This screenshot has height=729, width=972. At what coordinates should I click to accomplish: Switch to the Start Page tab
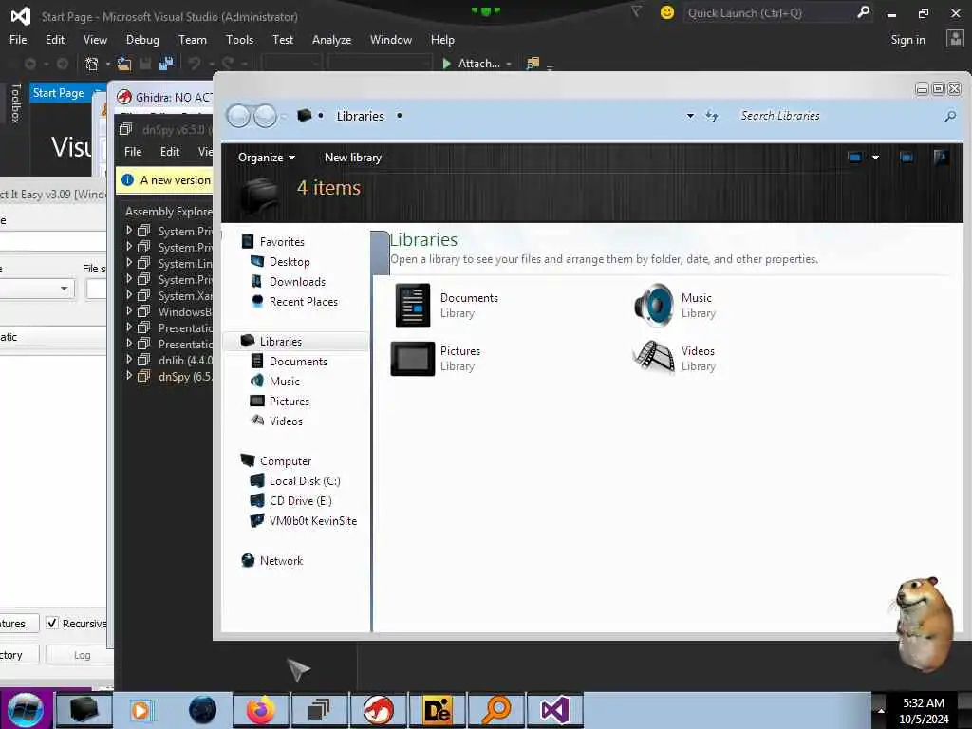tap(58, 93)
